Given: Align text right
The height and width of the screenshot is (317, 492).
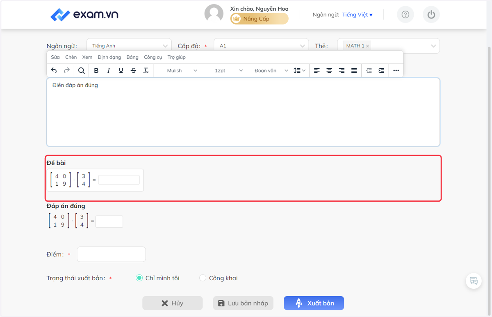Looking at the screenshot, I should [342, 71].
